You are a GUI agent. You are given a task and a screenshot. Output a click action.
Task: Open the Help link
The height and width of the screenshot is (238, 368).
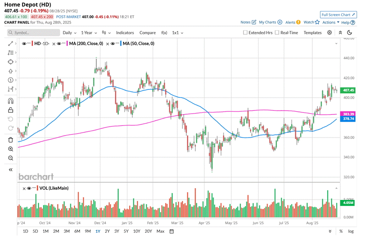coord(348,22)
